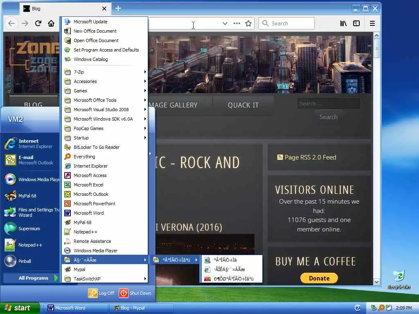Image resolution: width=419 pixels, height=314 pixels.
Task: Click the page scrollbar down arrow
Action: (376, 282)
